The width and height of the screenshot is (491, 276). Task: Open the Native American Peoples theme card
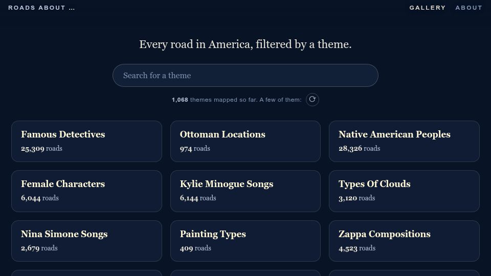[x=404, y=141]
